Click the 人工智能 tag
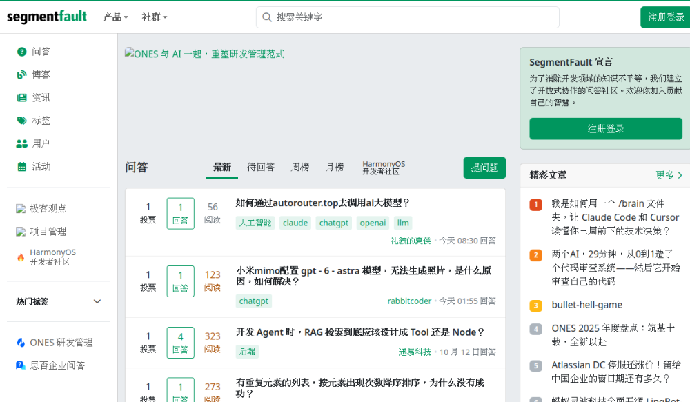690x402 pixels. click(255, 223)
